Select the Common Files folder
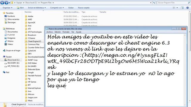 [x=34, y=44]
